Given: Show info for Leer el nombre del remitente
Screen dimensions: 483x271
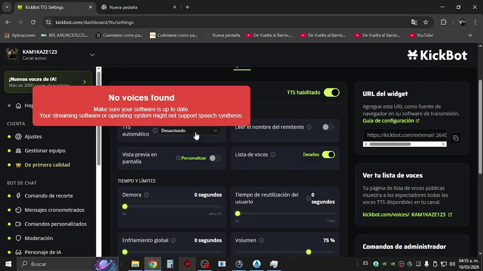Looking at the screenshot, I should pos(309,127).
